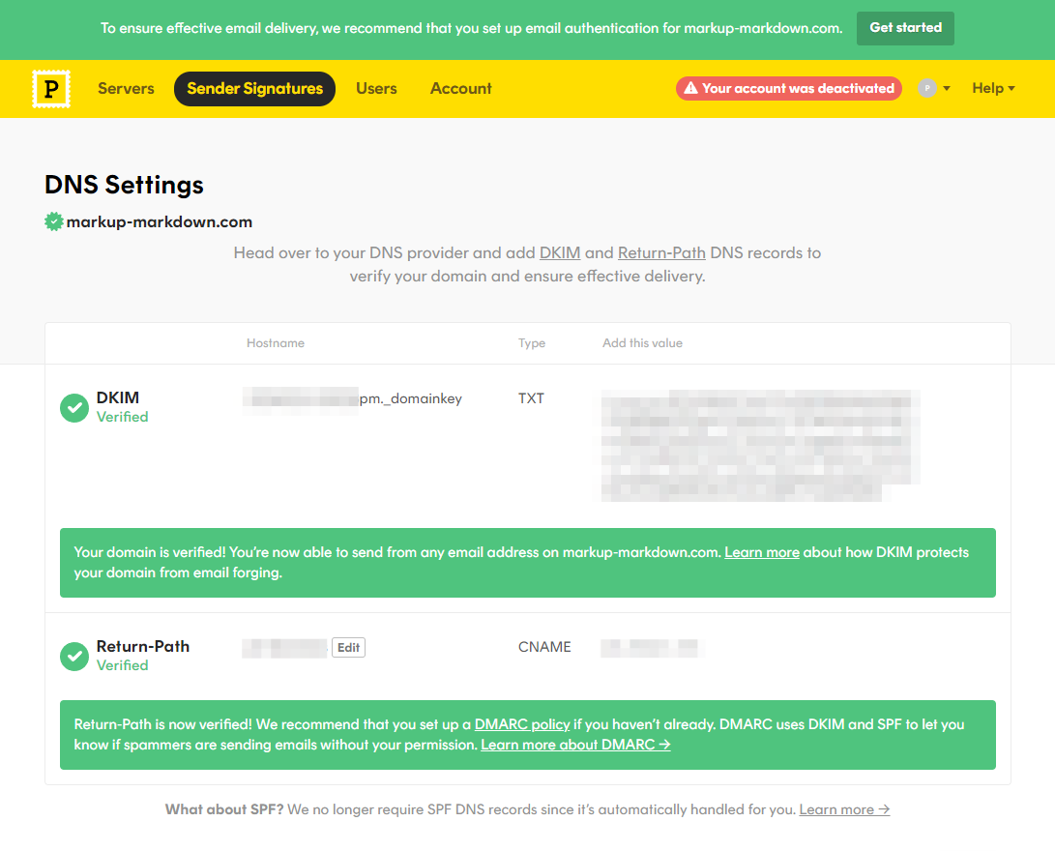Screen dimensions: 1055x851
Task: Open the Account tab
Action: (x=460, y=88)
